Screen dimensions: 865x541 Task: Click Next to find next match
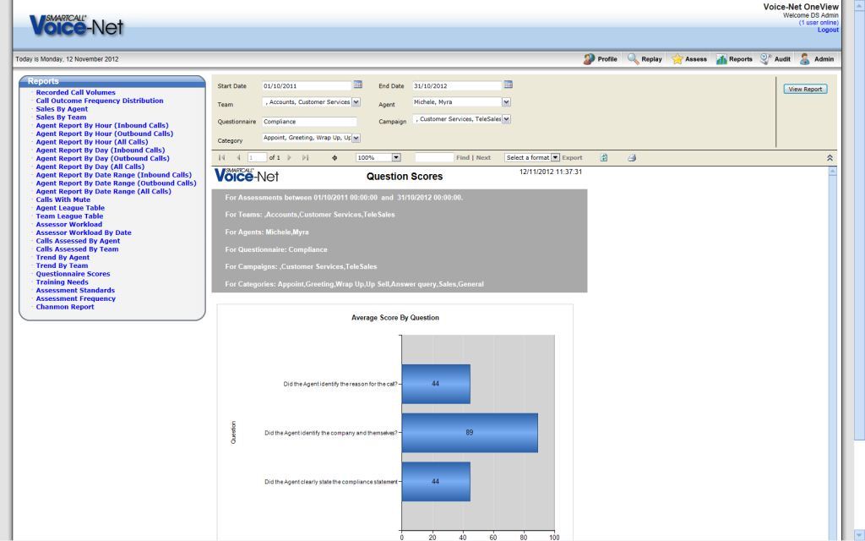tap(483, 157)
